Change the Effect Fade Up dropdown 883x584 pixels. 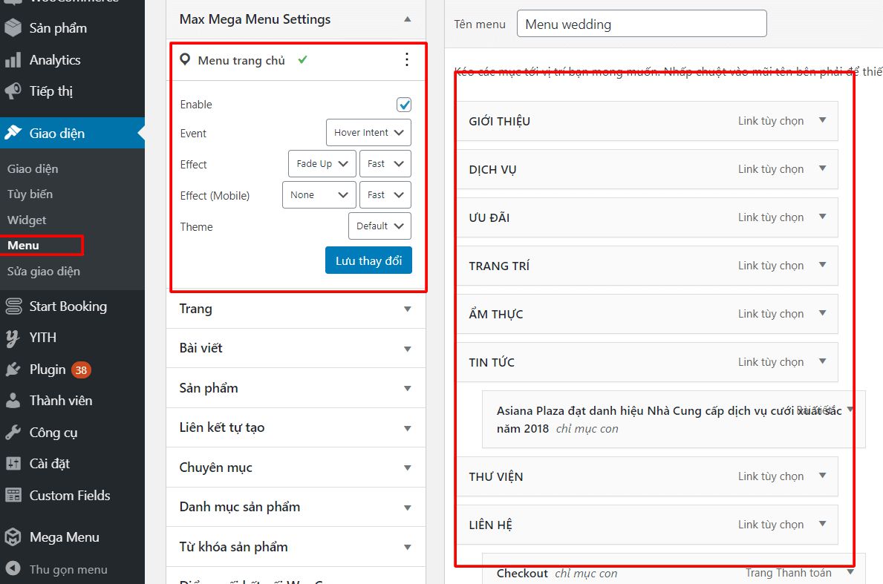(x=321, y=163)
